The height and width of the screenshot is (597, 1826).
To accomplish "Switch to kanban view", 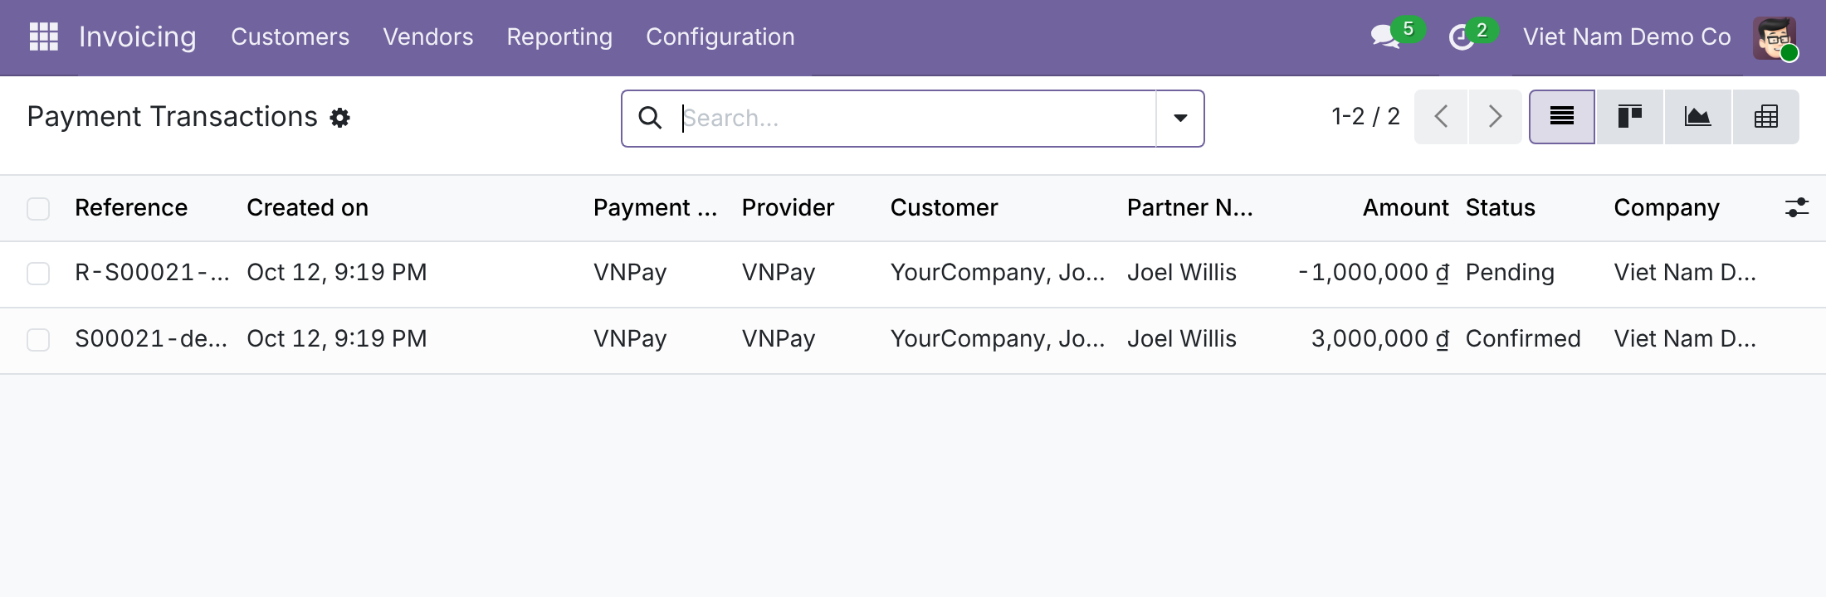I will point(1630,117).
